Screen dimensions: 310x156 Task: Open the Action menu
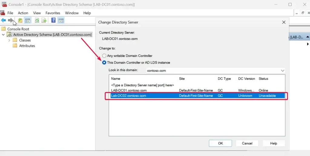[x=23, y=13]
